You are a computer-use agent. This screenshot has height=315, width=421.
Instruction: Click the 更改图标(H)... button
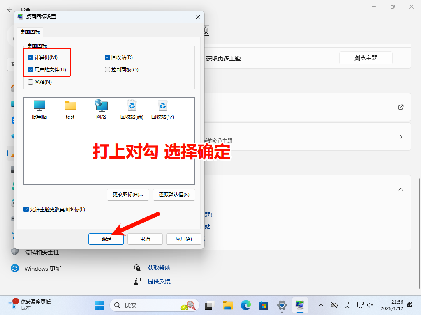pos(127,195)
